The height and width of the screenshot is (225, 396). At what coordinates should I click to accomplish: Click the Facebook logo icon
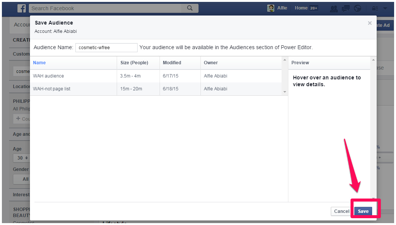click(22, 8)
